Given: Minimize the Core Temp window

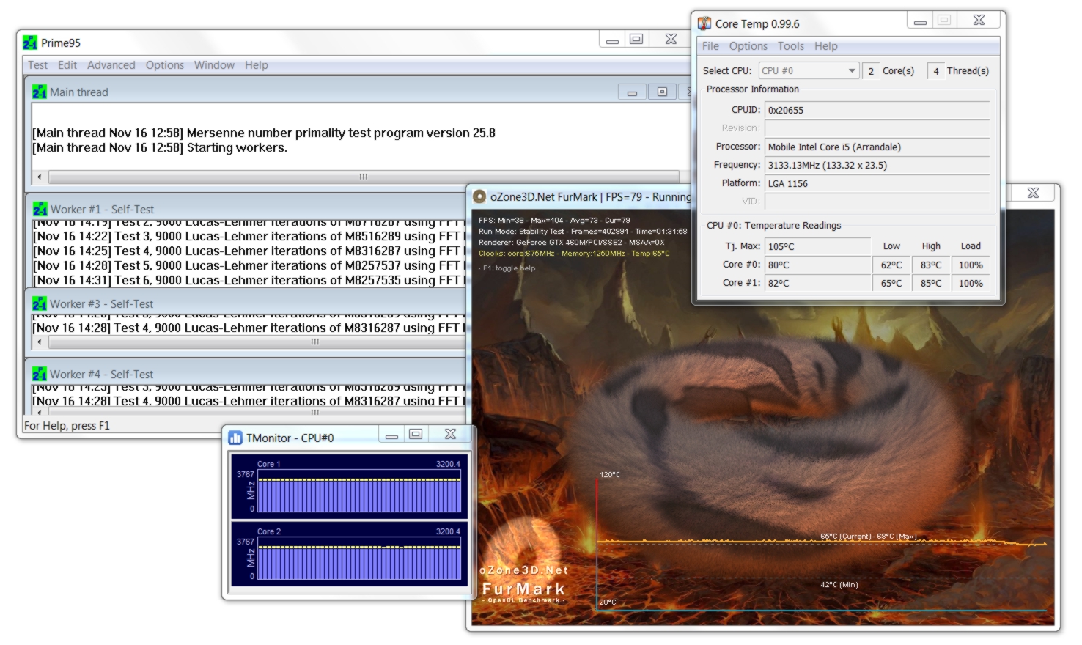Looking at the screenshot, I should (x=920, y=21).
